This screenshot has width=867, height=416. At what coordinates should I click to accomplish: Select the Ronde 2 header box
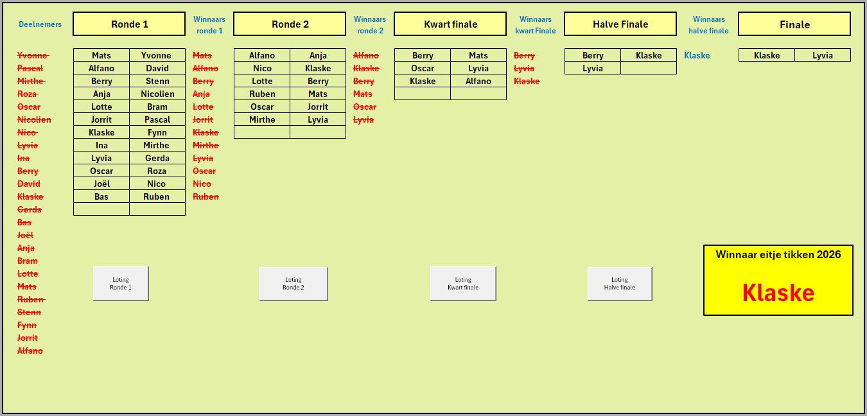(x=290, y=24)
